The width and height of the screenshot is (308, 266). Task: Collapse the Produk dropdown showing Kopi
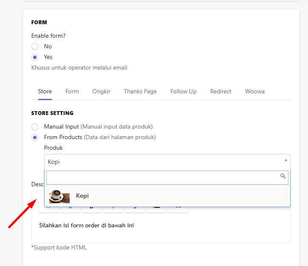pos(167,162)
